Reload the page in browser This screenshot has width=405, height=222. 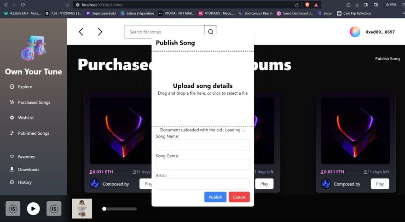pos(23,5)
